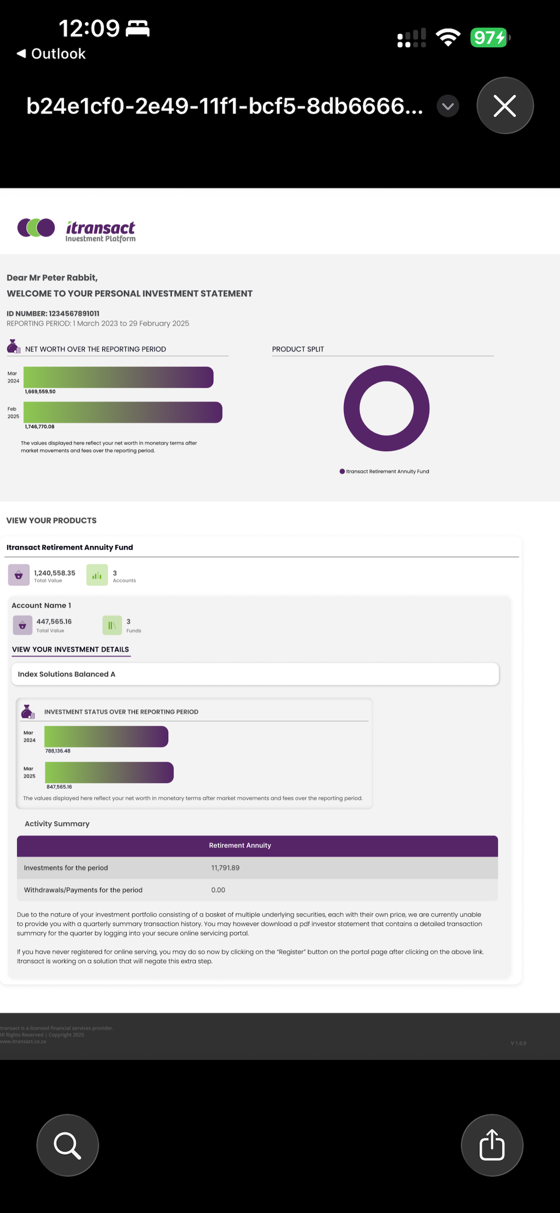Image resolution: width=560 pixels, height=1213 pixels.
Task: Return to Outlook via back arrow
Action: [x=51, y=54]
